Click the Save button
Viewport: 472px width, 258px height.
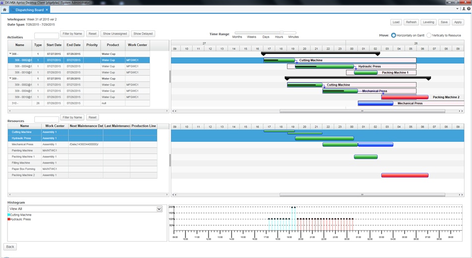coord(444,22)
